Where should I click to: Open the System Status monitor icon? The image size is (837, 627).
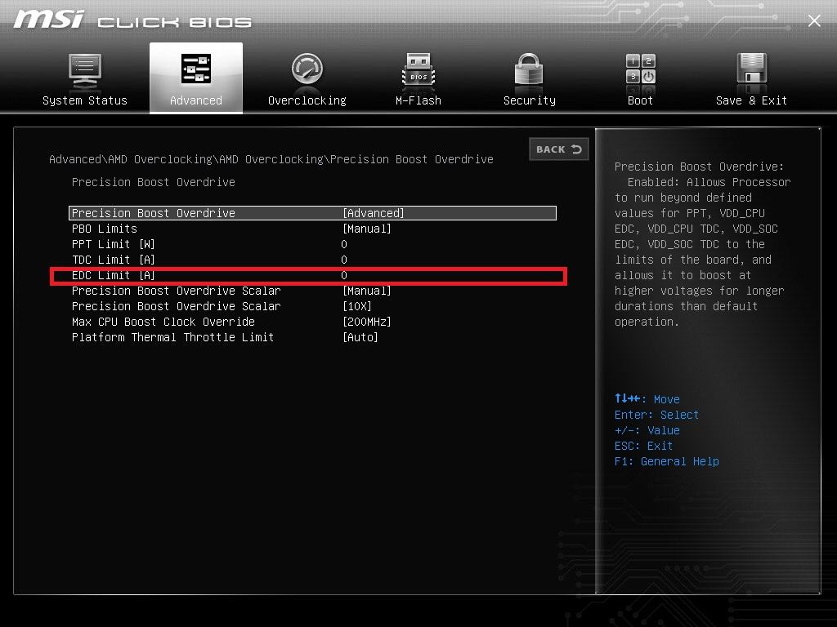tap(85, 71)
